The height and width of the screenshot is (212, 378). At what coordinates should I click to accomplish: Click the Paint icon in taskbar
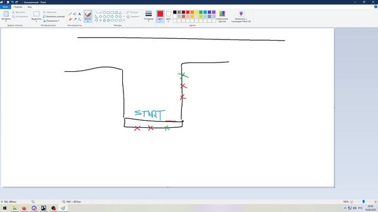63,208
